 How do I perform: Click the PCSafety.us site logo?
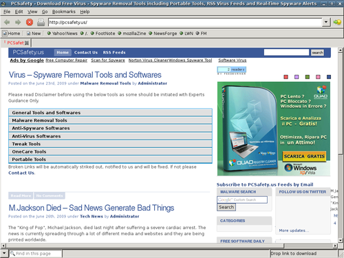click(28, 52)
